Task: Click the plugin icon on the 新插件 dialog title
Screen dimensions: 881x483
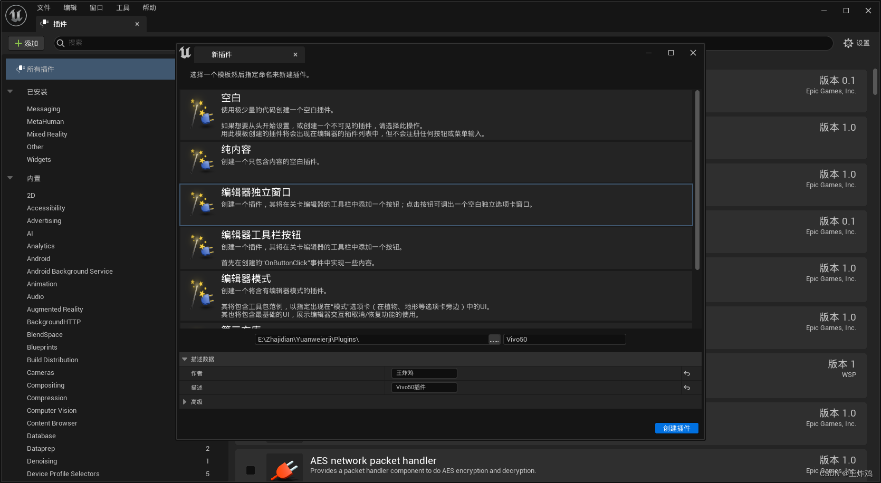Action: (185, 53)
